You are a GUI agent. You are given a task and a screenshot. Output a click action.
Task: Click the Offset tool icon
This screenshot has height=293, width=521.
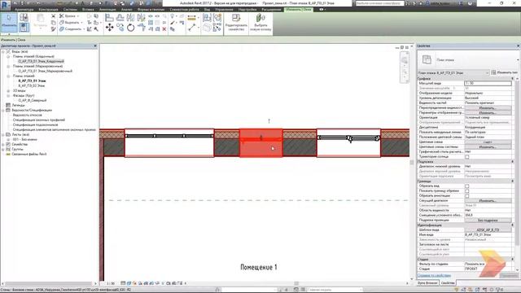click(120, 18)
